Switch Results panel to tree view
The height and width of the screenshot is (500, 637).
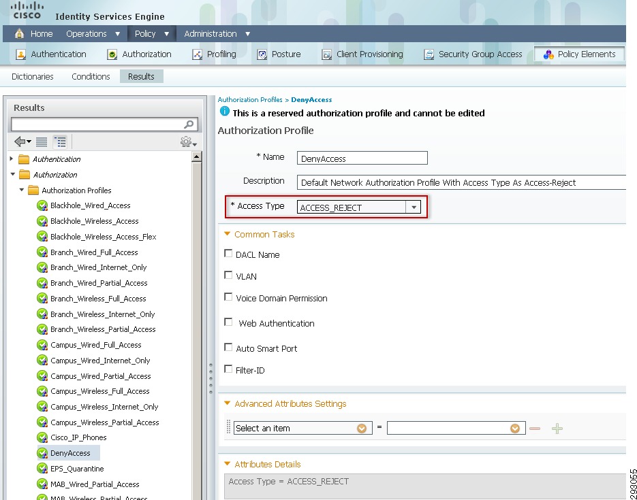click(x=60, y=142)
